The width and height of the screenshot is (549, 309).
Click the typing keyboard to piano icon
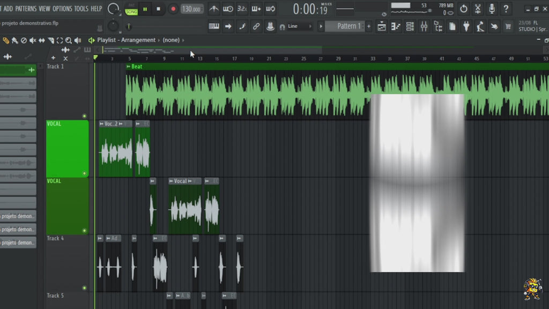pyautogui.click(x=256, y=9)
